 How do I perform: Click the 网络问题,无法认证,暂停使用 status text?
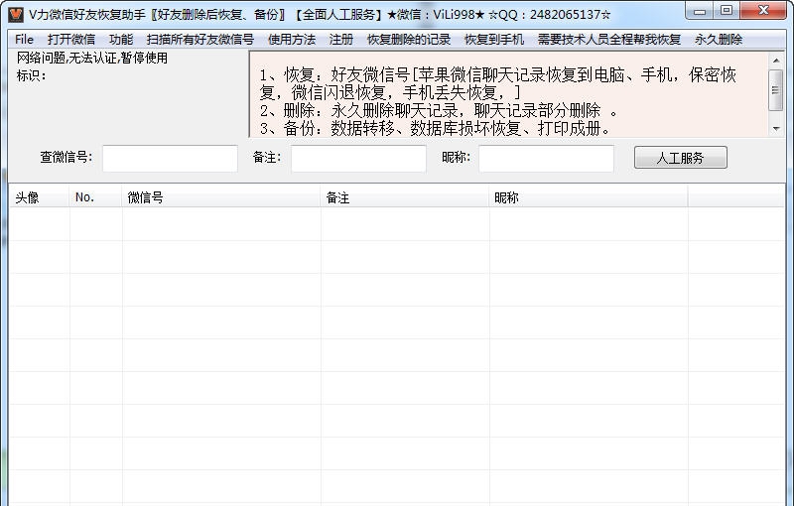point(92,58)
